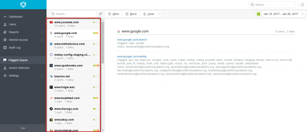Select www.youtube.com in flagged list

(x=74, y=24)
